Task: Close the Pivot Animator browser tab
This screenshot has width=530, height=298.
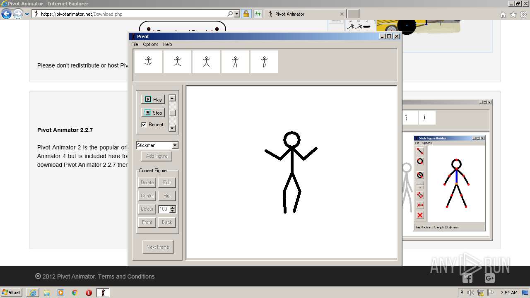Action: point(342,14)
